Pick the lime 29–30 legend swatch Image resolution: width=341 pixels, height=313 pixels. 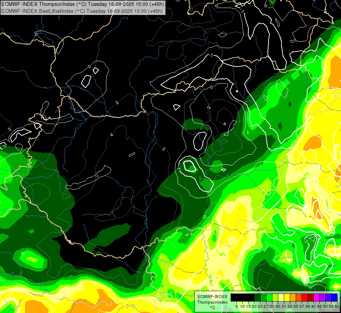[275, 298]
